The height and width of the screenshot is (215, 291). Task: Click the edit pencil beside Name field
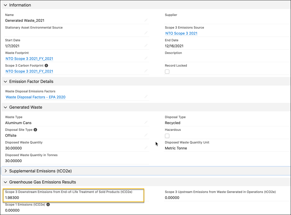point(146,20)
